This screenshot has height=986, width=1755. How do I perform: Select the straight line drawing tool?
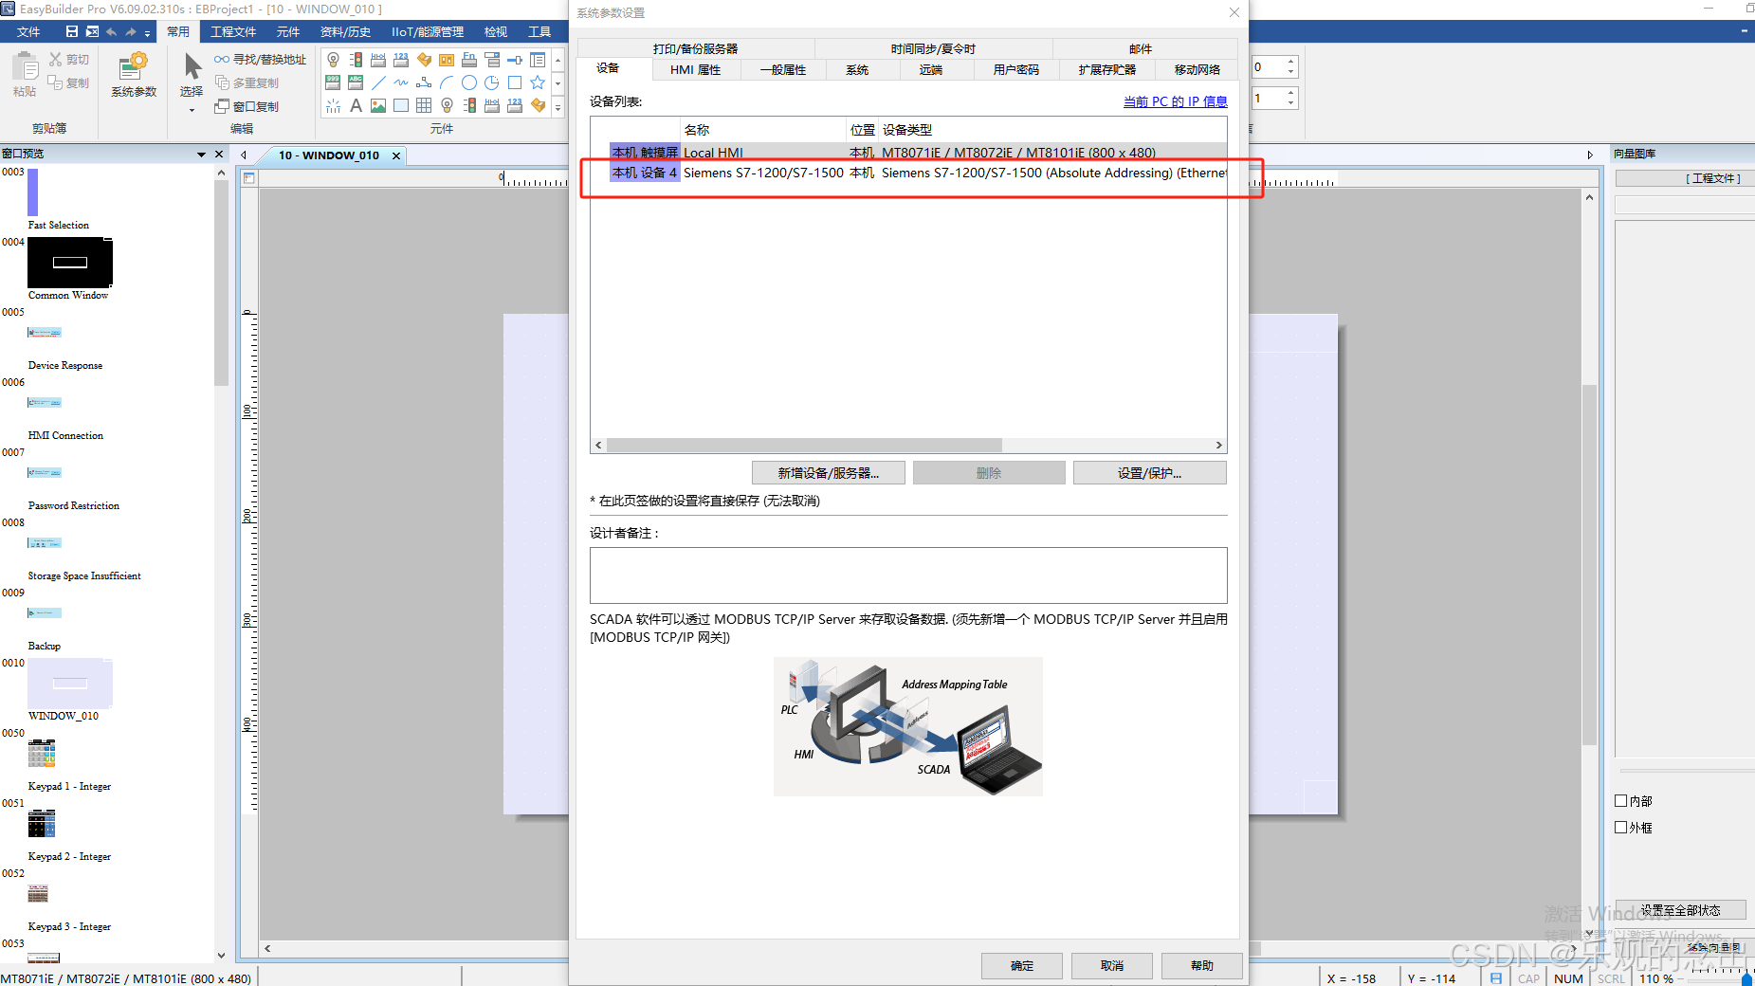pos(378,82)
